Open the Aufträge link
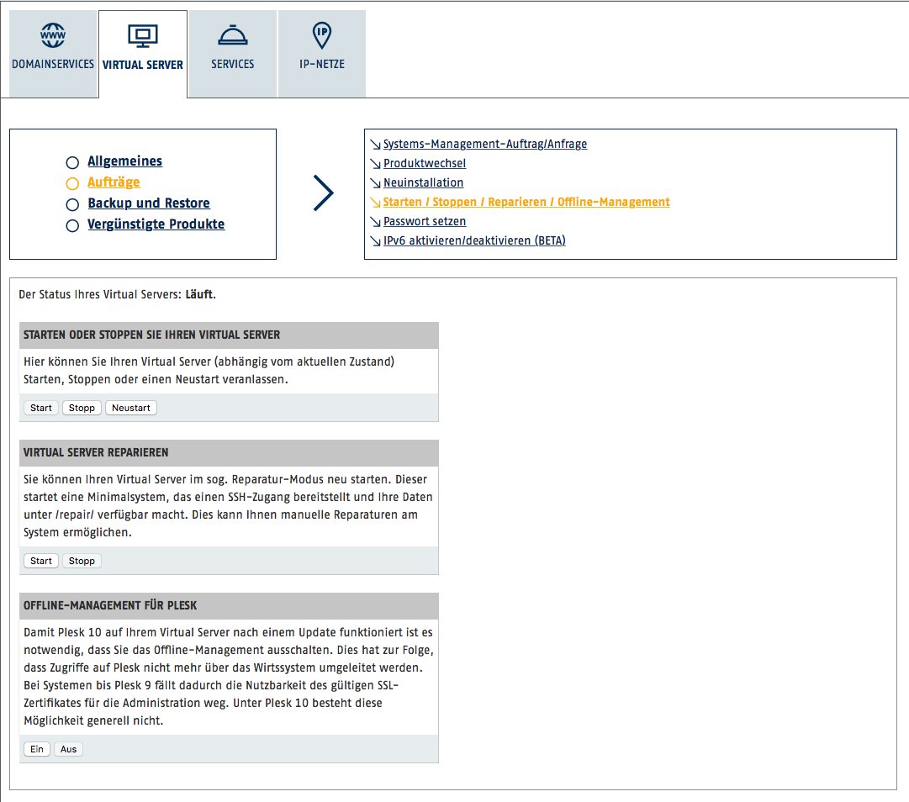The width and height of the screenshot is (909, 802). [114, 182]
